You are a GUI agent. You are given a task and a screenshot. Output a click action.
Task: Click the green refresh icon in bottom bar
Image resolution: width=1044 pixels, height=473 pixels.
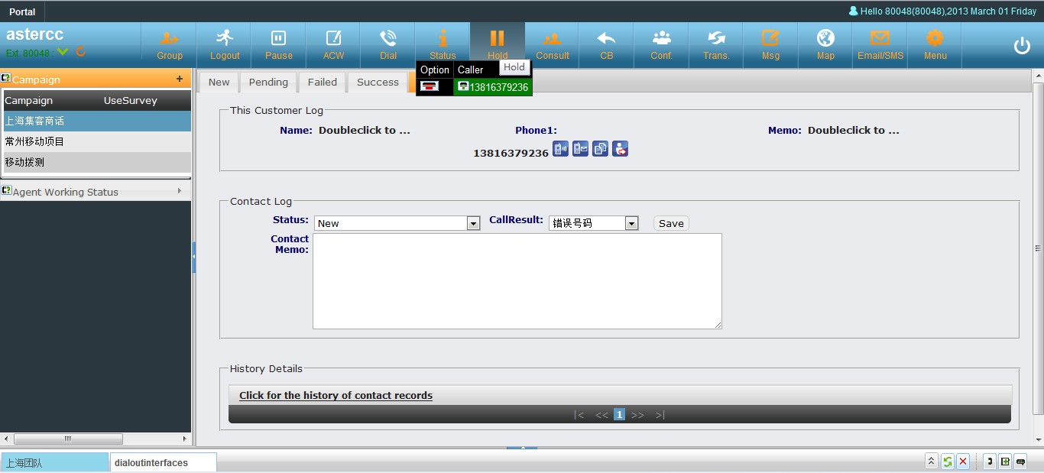pos(947,462)
